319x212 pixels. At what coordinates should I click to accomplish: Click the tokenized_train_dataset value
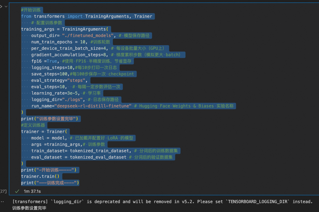(100, 151)
